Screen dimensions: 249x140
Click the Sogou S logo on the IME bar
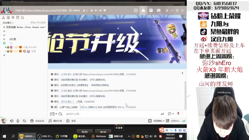(x=162, y=130)
